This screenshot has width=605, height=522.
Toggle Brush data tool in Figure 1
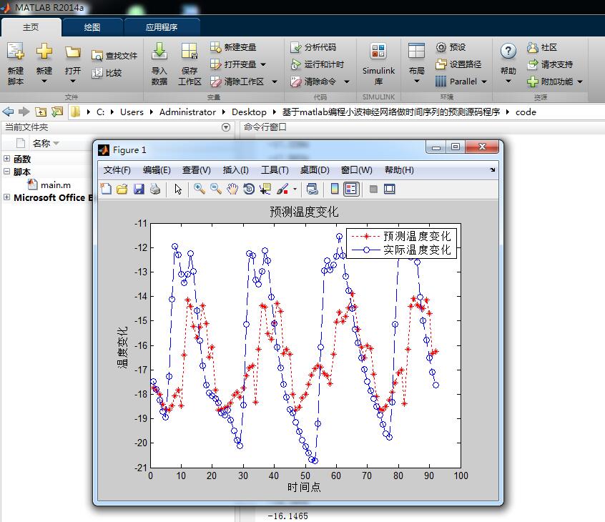[x=282, y=189]
